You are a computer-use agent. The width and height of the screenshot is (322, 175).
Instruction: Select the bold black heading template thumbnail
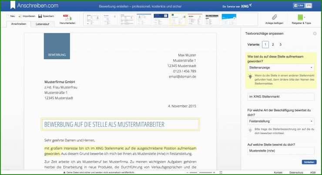[x=212, y=19]
